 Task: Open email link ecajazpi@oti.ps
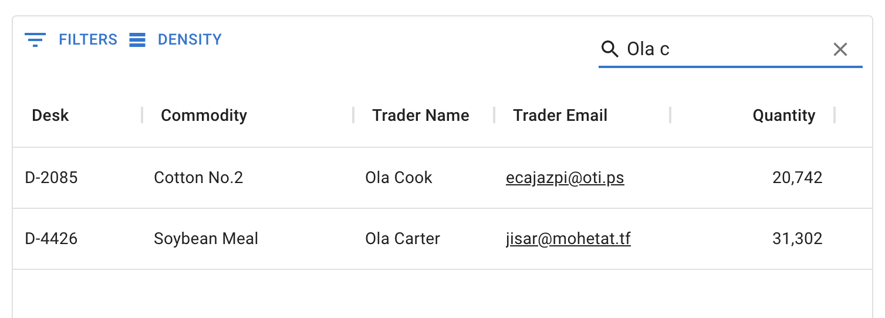tap(565, 178)
